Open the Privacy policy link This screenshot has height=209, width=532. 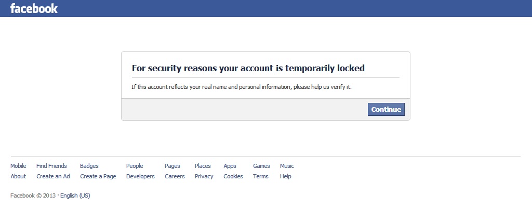[x=204, y=176]
